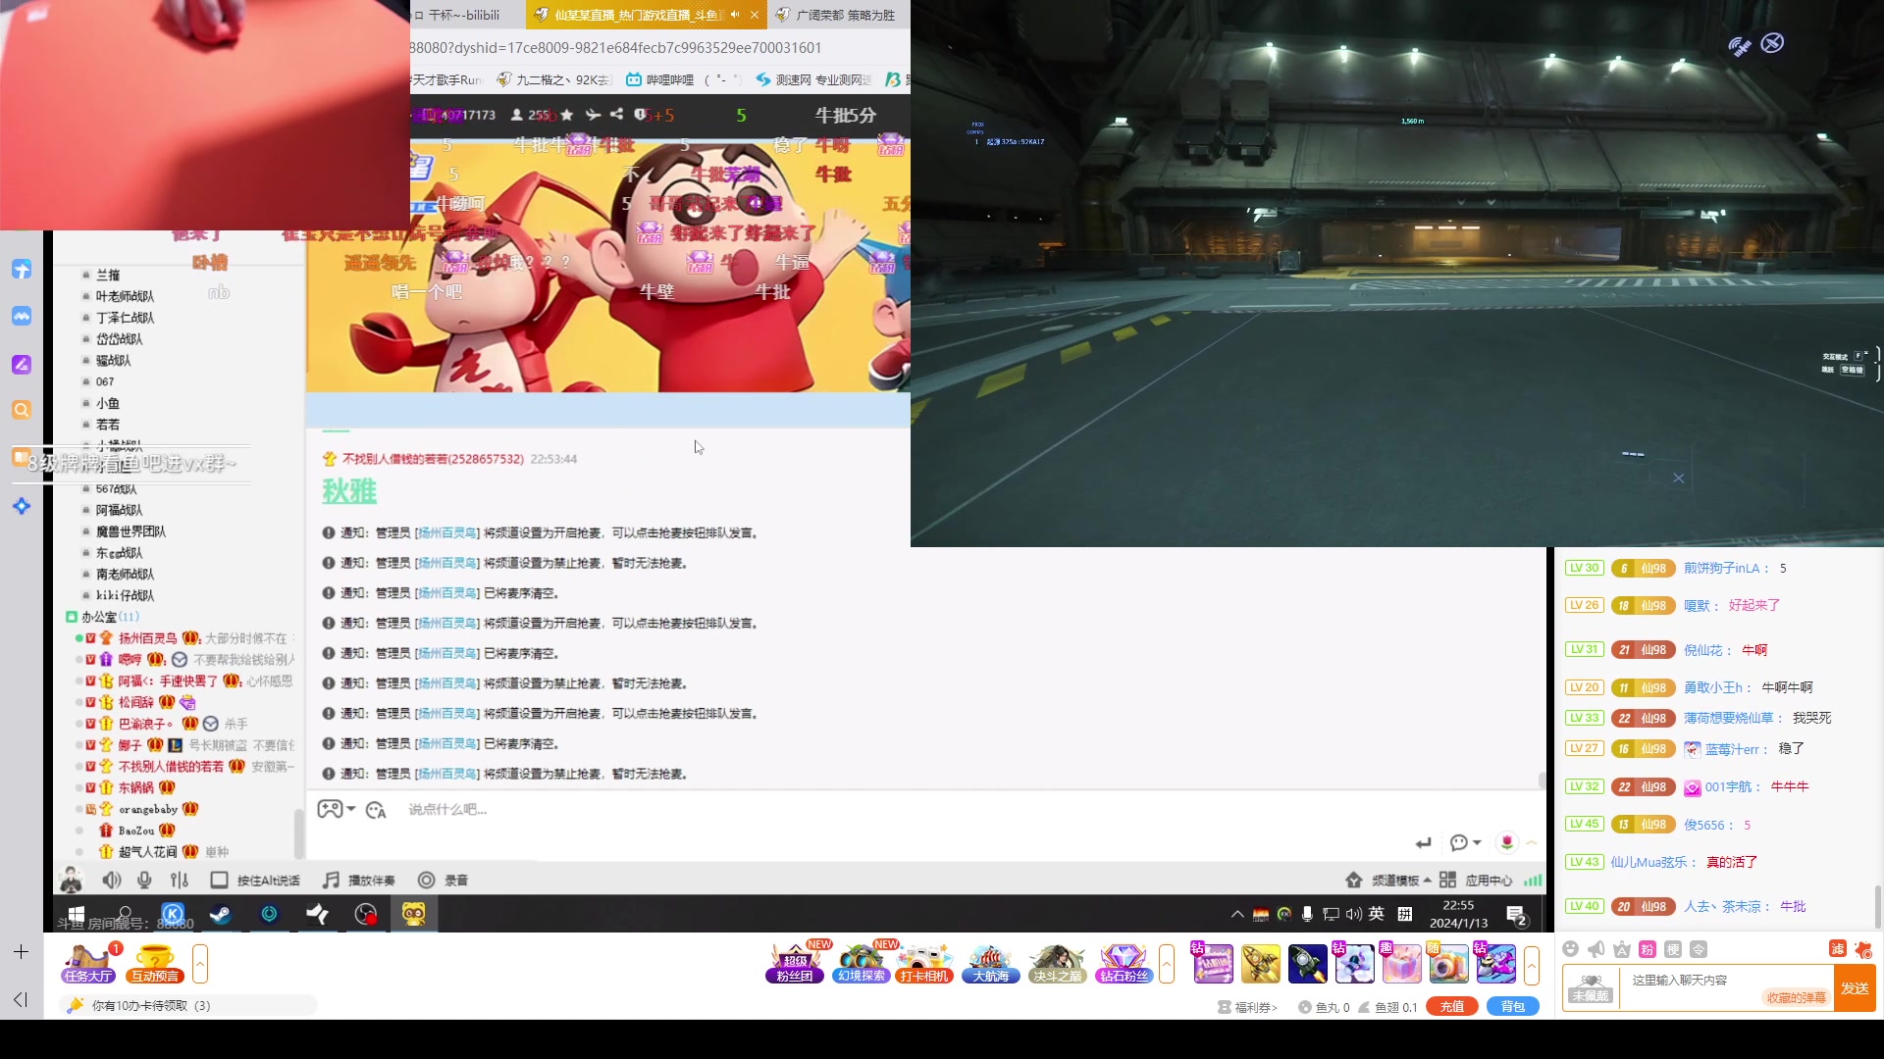Toggle the 按住Alt说话 checkbox
The image size is (1884, 1059).
coord(219,881)
